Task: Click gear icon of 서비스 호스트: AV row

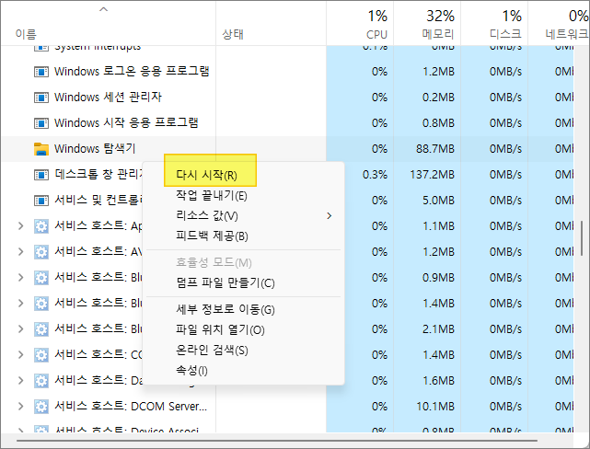Action: tap(41, 251)
